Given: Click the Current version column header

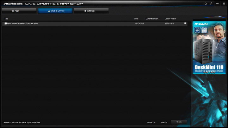Looking at the screenshot, I should tap(152, 19).
